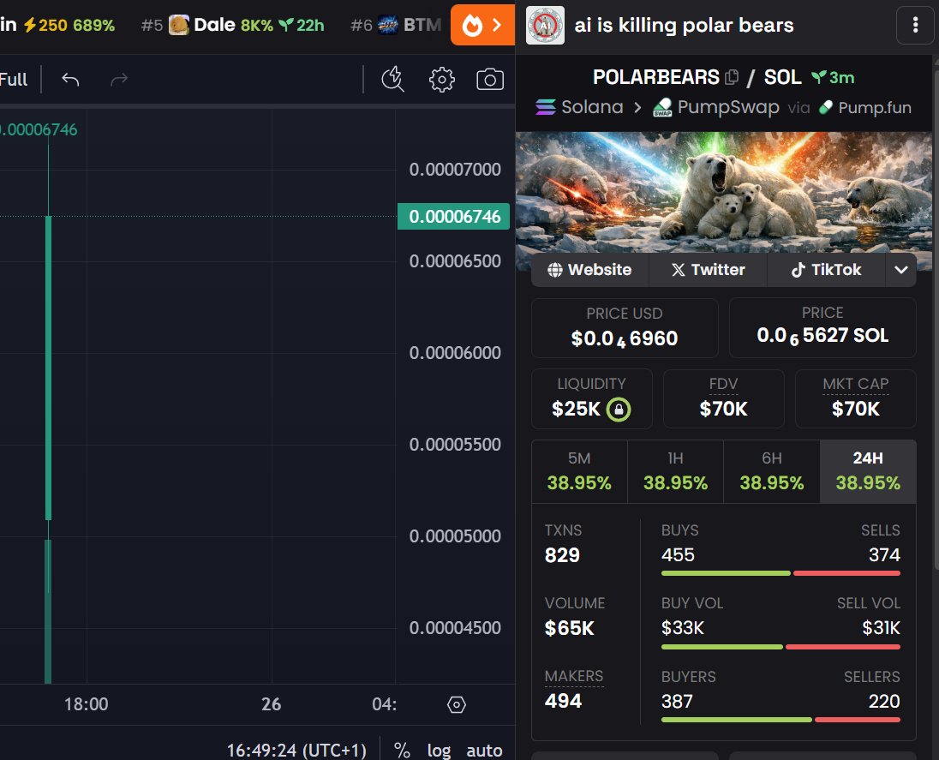Viewport: 939px width, 760px height.
Task: Click the go-to-date icon on time axis
Action: point(457,704)
